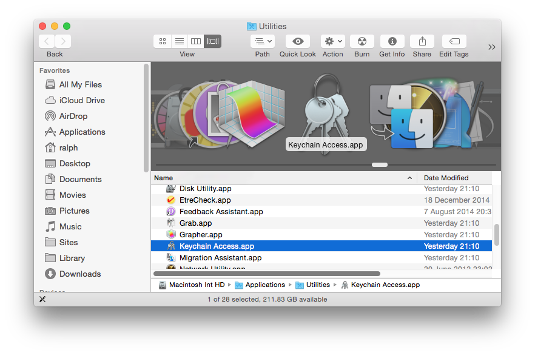Go forward with the forward arrow
This screenshot has width=535, height=355.
[63, 41]
